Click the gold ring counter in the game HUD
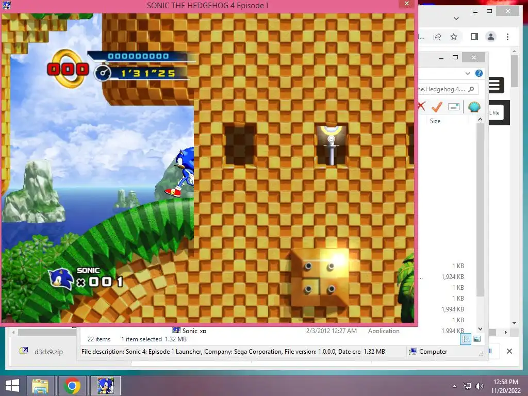This screenshot has height=396, width=528. coord(69,69)
